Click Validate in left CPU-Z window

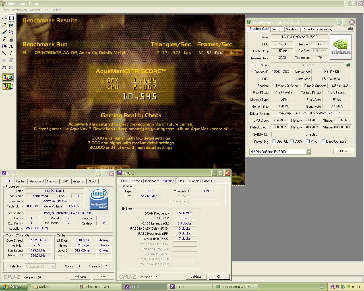(x=80, y=277)
